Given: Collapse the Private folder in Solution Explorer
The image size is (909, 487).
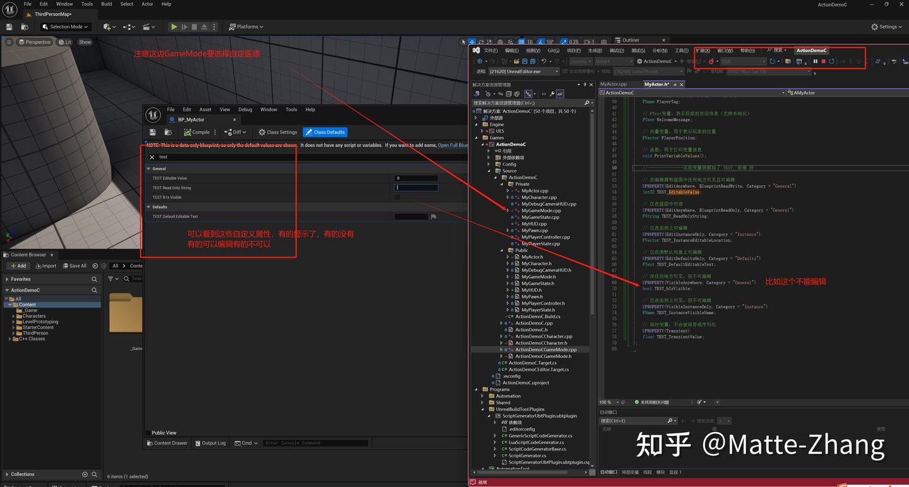Looking at the screenshot, I should pyautogui.click(x=502, y=184).
